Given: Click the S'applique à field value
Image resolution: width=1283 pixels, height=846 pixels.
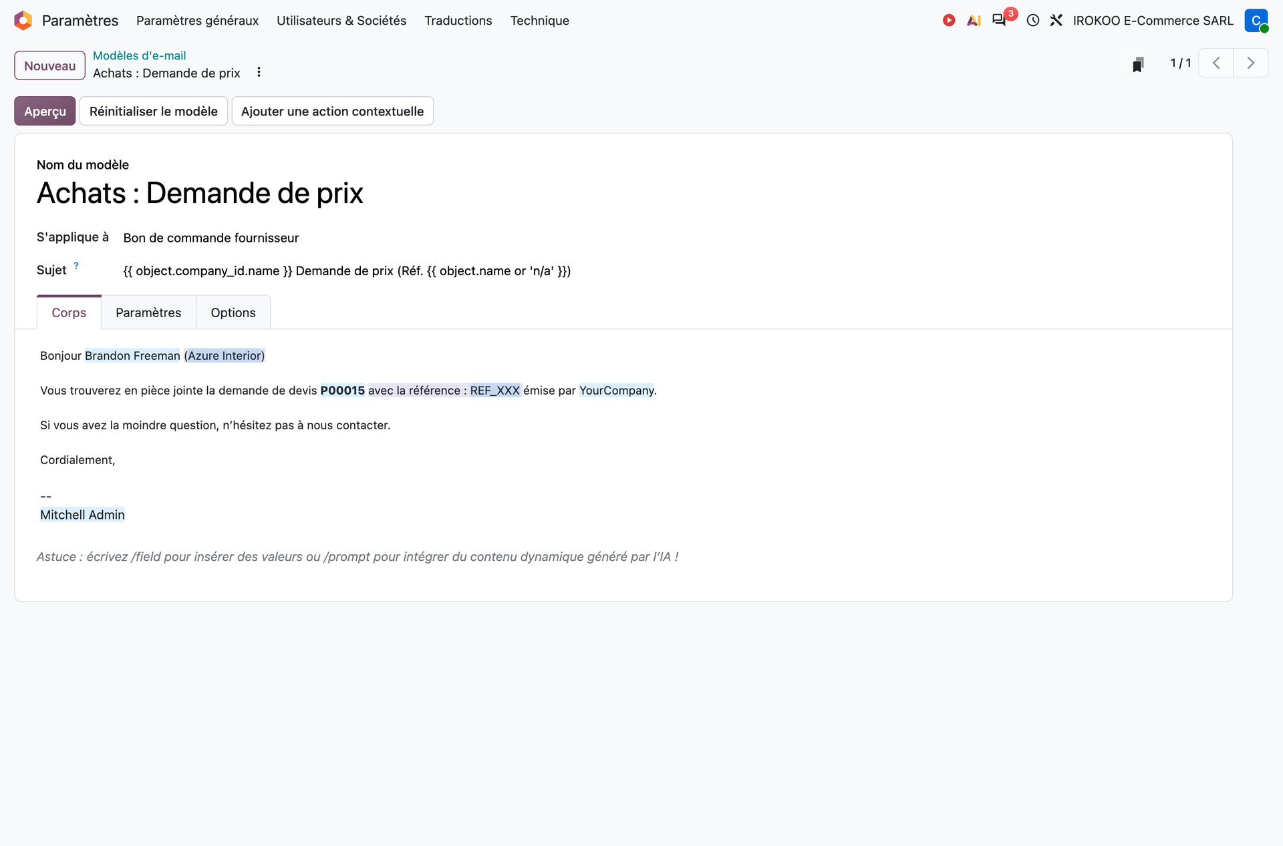Looking at the screenshot, I should 211,238.
